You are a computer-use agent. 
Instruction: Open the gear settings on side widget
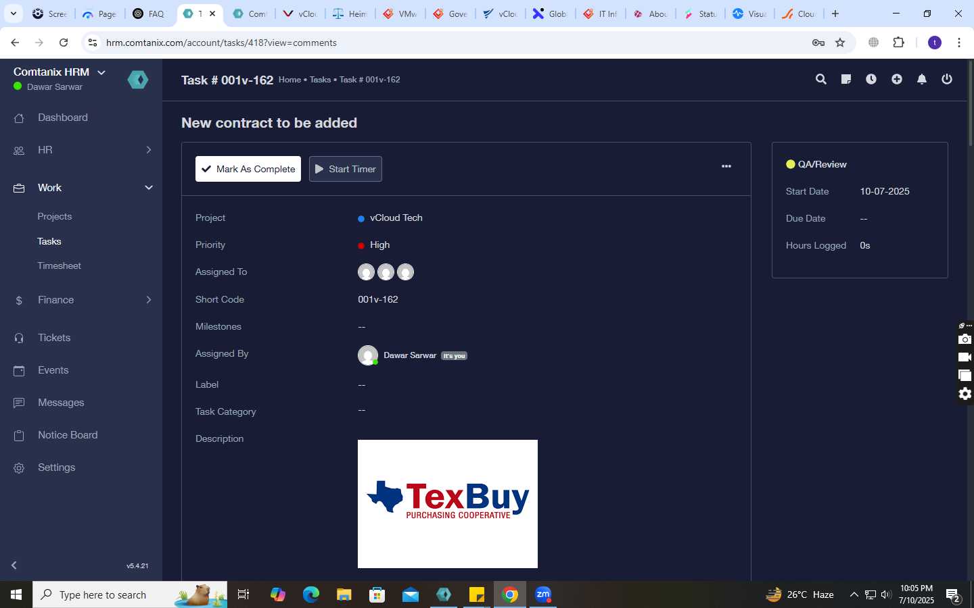point(965,394)
